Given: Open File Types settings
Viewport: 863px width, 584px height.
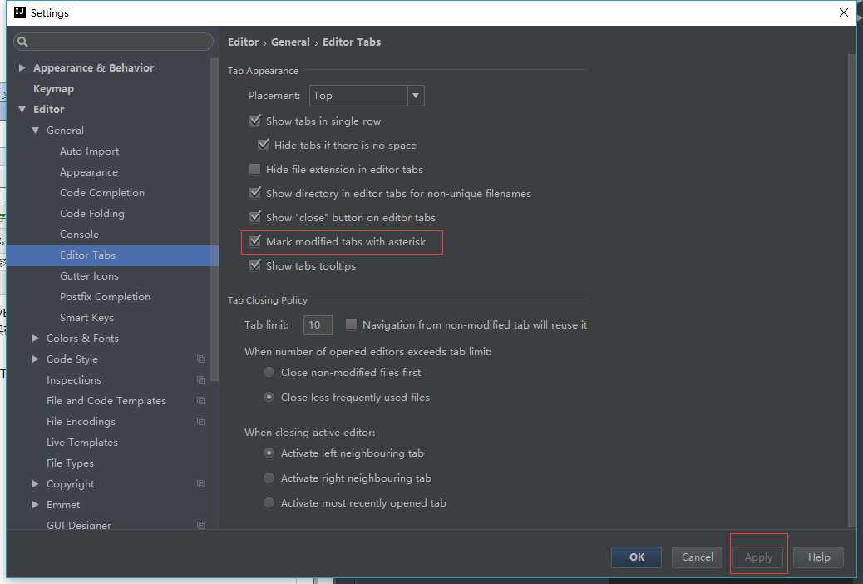Looking at the screenshot, I should pos(70,463).
